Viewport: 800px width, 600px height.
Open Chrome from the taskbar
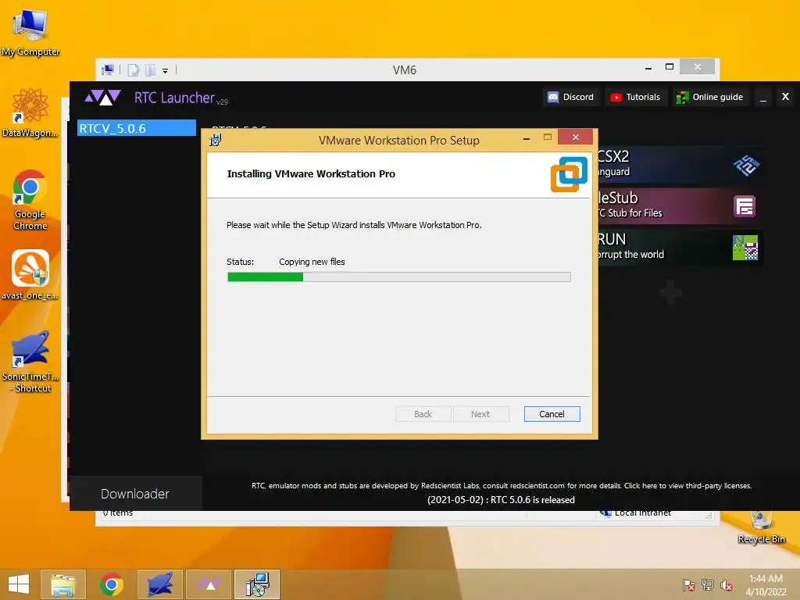(x=111, y=584)
